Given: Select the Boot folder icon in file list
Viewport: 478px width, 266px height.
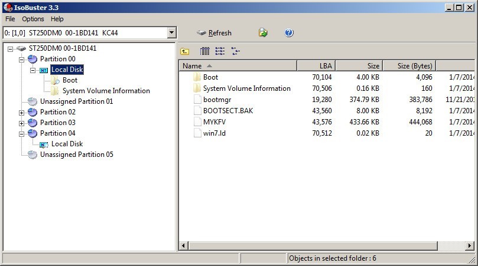Looking at the screenshot, I should (x=197, y=77).
